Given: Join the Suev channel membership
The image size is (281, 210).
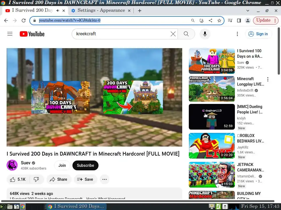Looking at the screenshot, I should (x=62, y=165).
